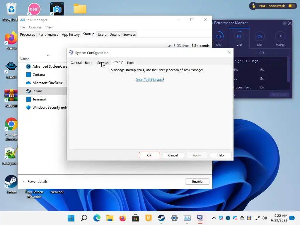Show hidden tray icons chevron
Screen dimensions: 300x225
[x=214, y=218]
